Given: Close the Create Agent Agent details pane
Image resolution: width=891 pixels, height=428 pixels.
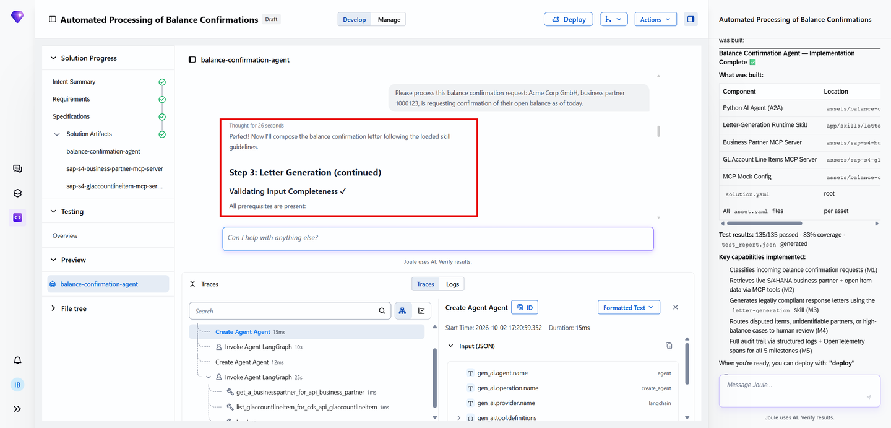Looking at the screenshot, I should tap(676, 307).
